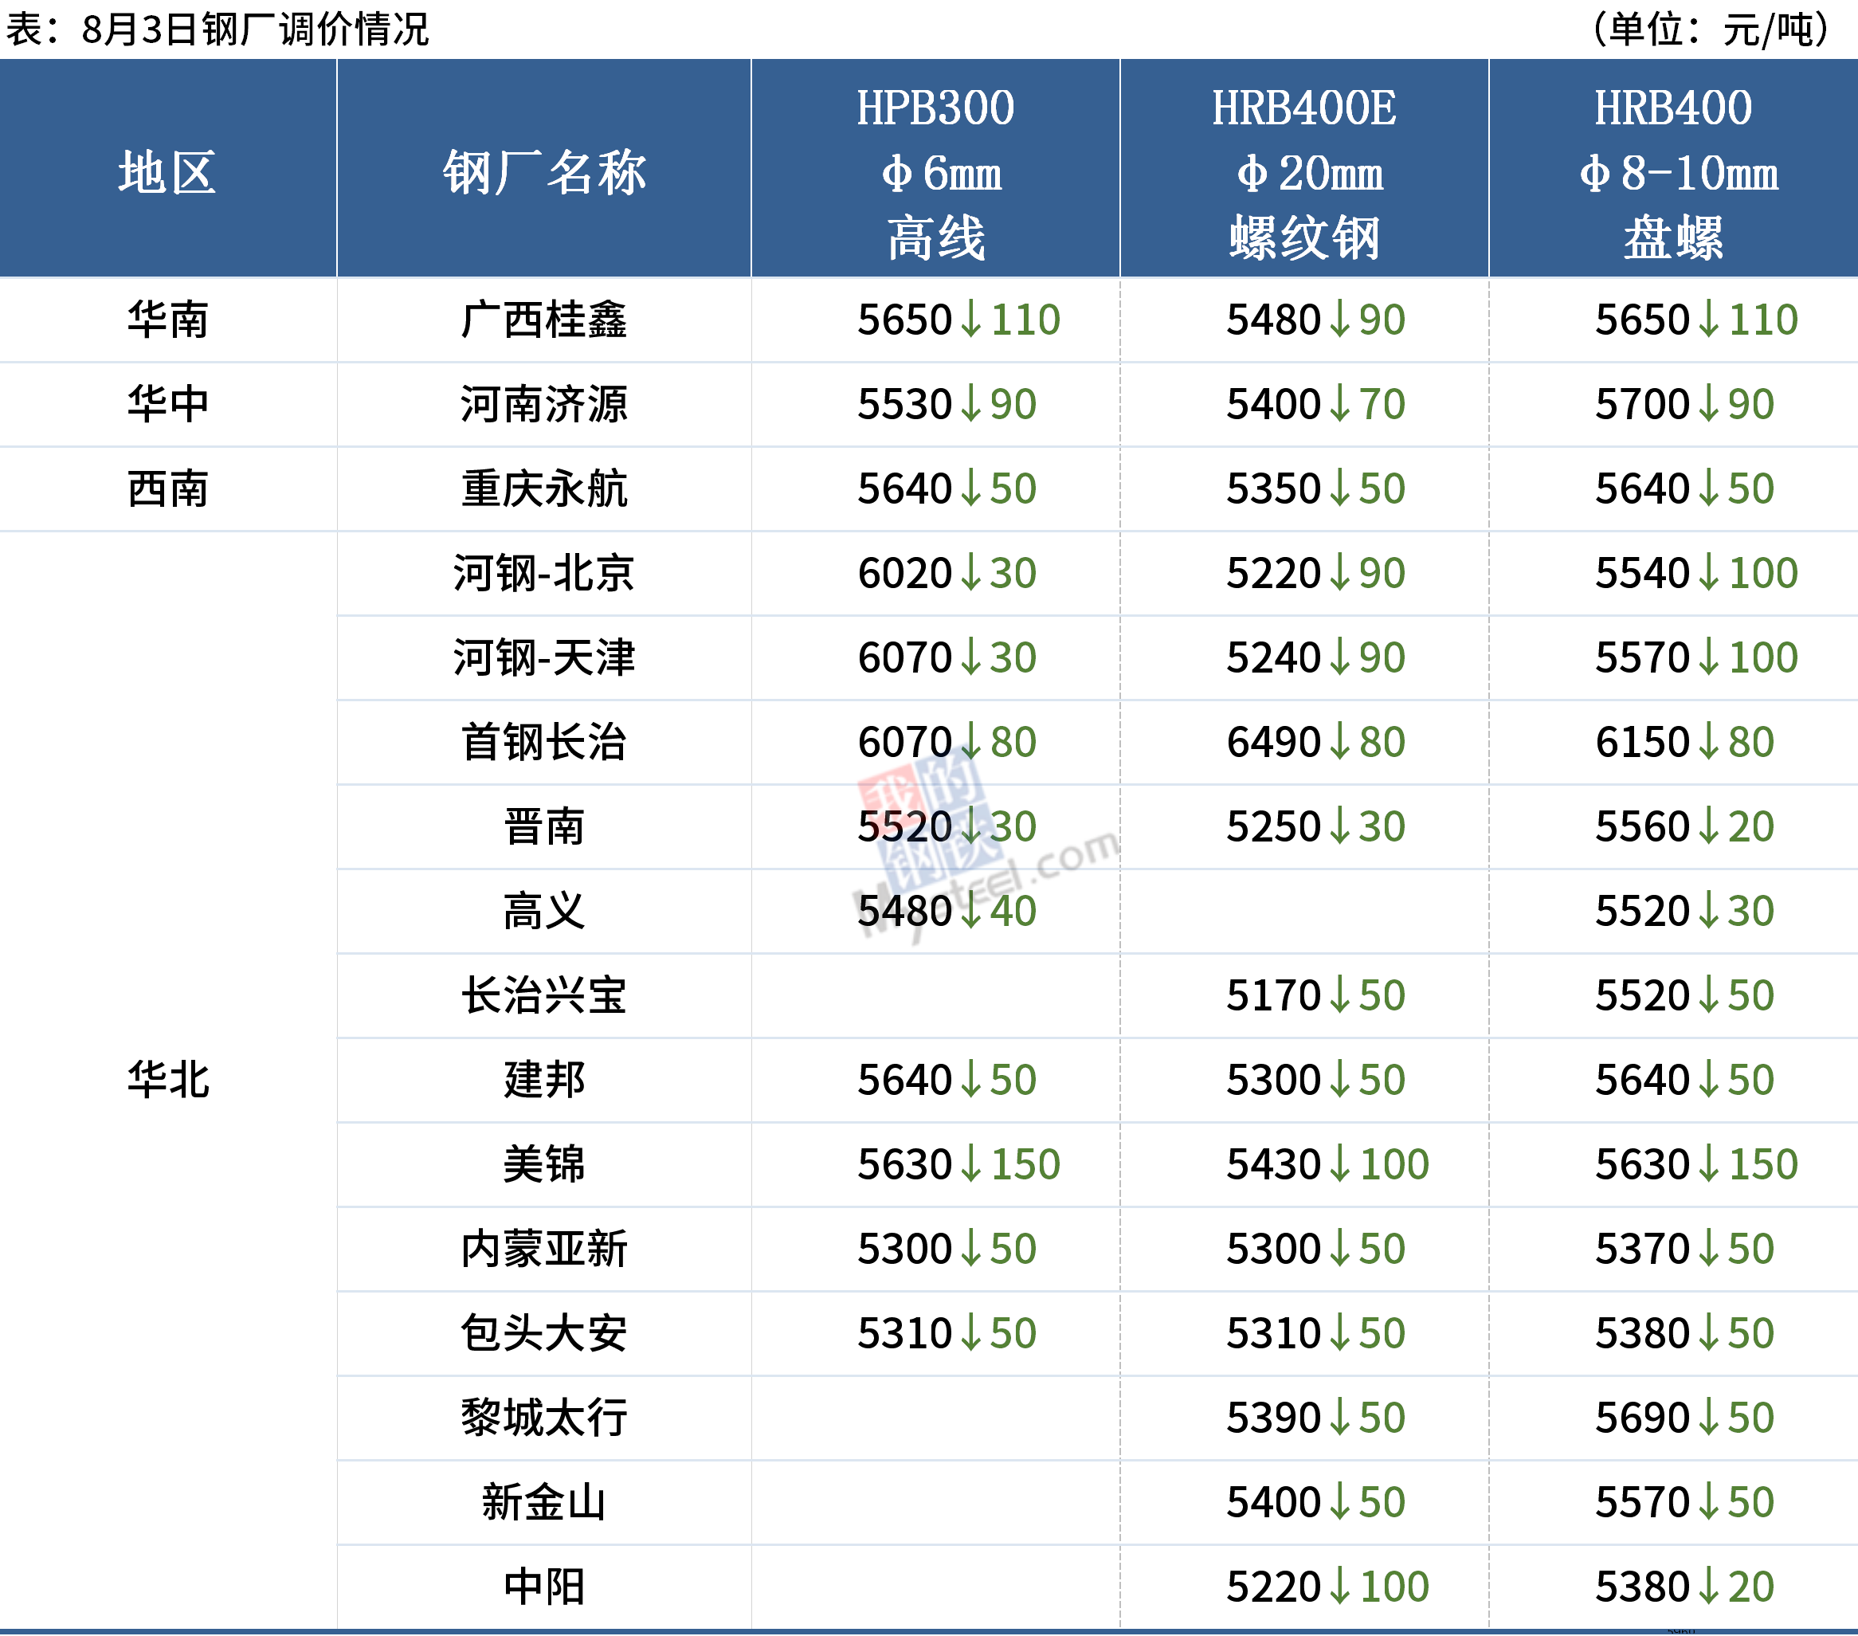Click 黎城太行 rebar price 5390↓50
Image resolution: width=1858 pixels, height=1636 pixels.
[x=1315, y=1418]
